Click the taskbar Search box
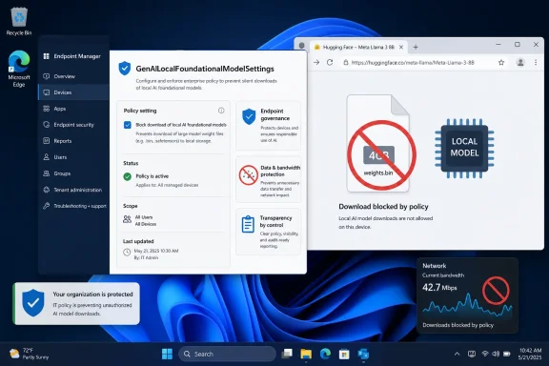The image size is (549, 366). click(227, 355)
